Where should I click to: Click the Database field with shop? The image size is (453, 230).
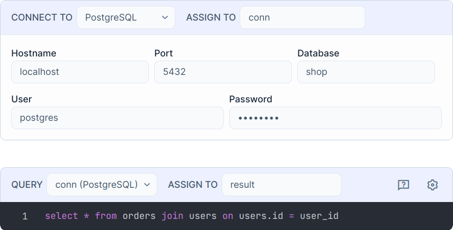pyautogui.click(x=366, y=72)
